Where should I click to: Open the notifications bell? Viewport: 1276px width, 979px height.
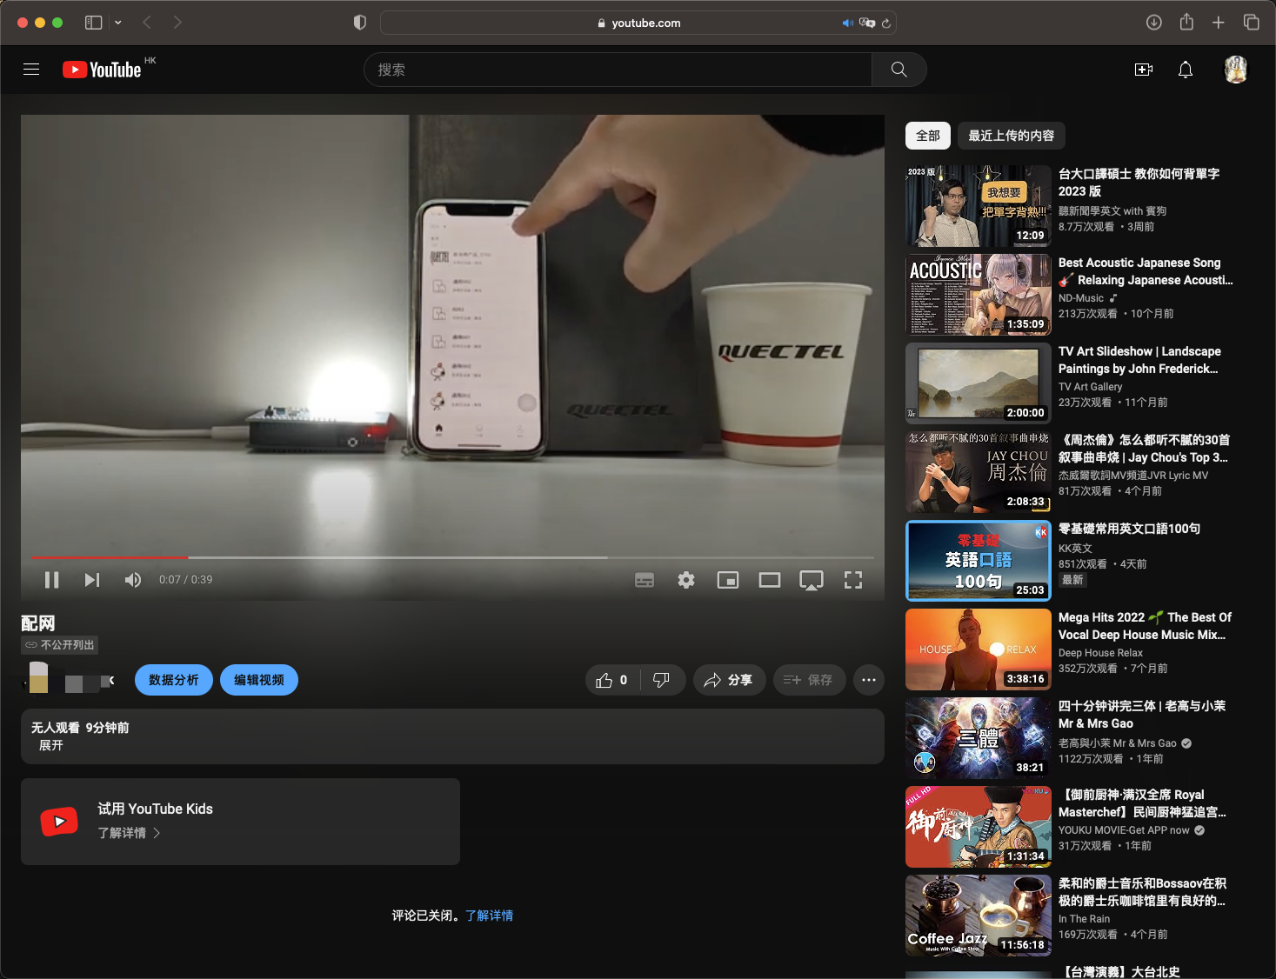(x=1186, y=70)
